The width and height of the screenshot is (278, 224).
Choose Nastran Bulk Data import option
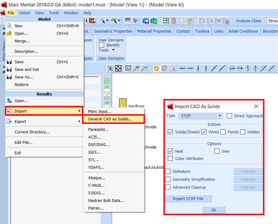(114, 200)
